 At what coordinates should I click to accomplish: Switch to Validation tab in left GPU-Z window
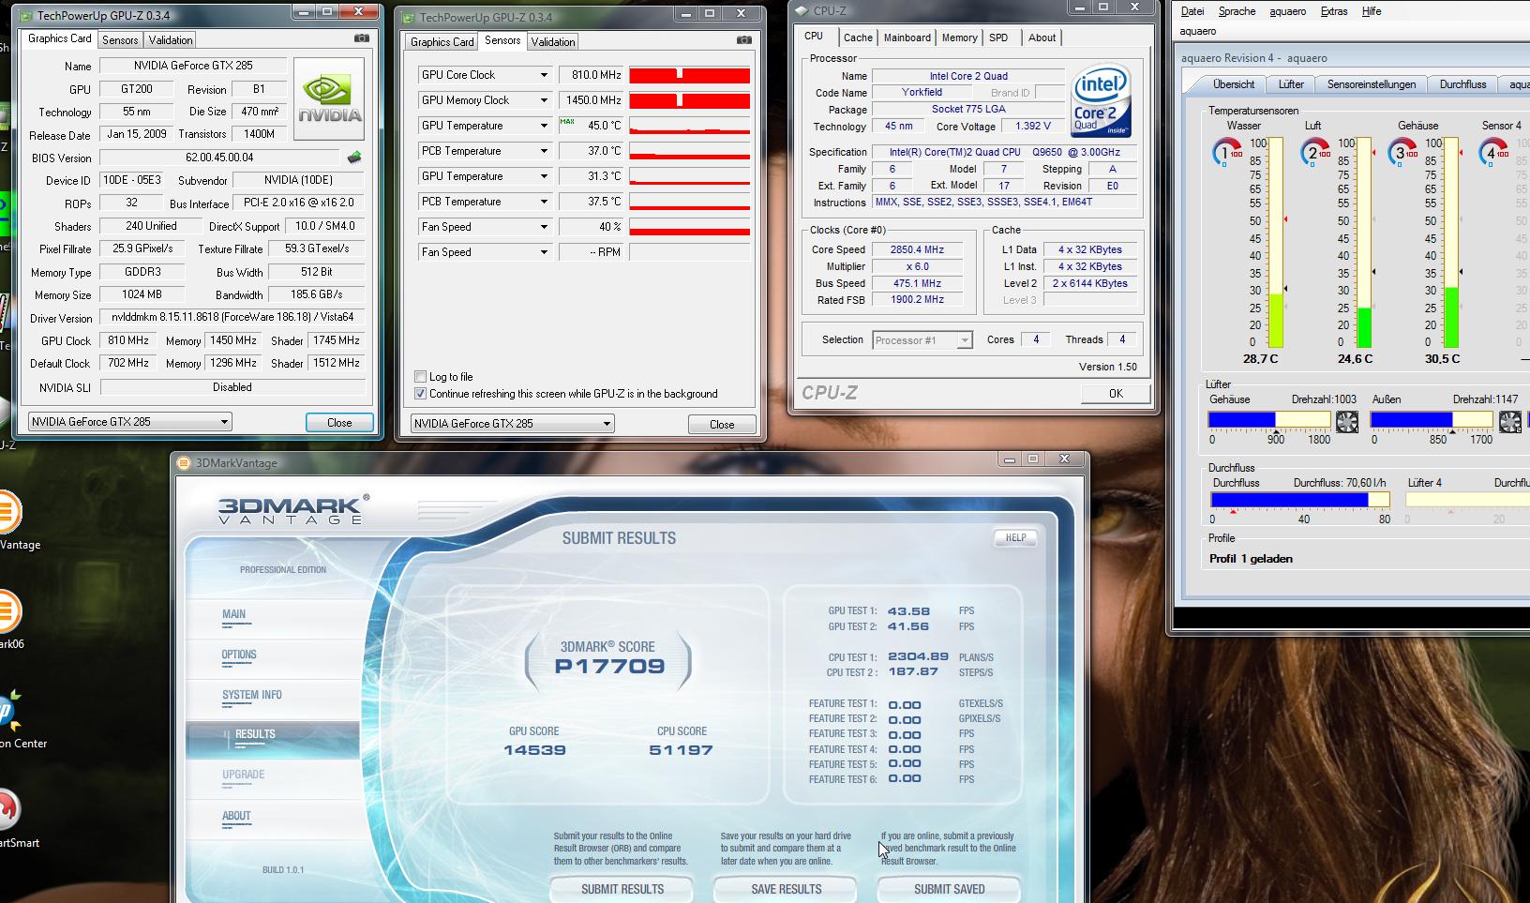tap(171, 40)
